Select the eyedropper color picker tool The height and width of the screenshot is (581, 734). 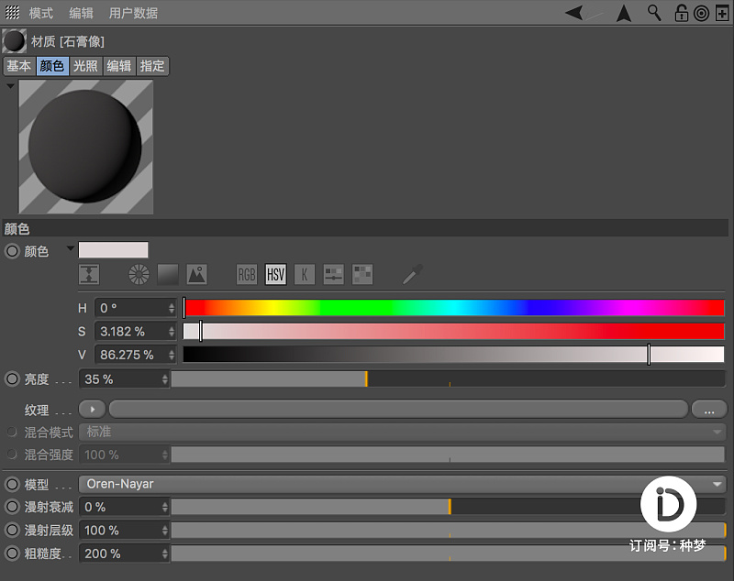[x=413, y=274]
